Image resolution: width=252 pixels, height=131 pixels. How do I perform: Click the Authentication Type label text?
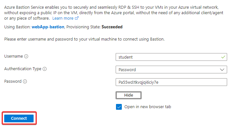pos(23,69)
